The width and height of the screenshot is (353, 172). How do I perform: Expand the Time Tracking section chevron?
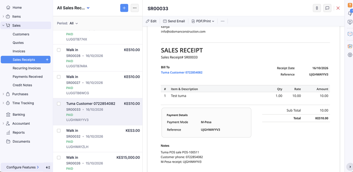[x=3, y=103]
